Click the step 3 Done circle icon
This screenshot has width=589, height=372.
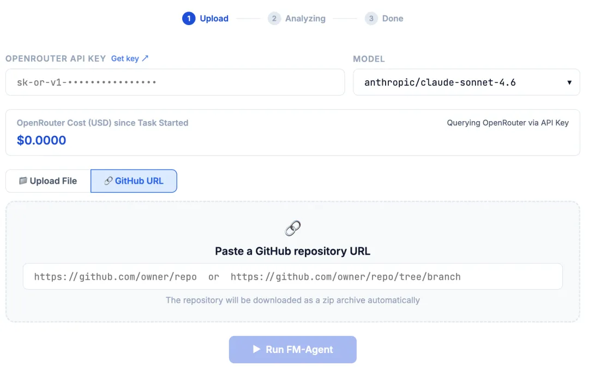(371, 19)
